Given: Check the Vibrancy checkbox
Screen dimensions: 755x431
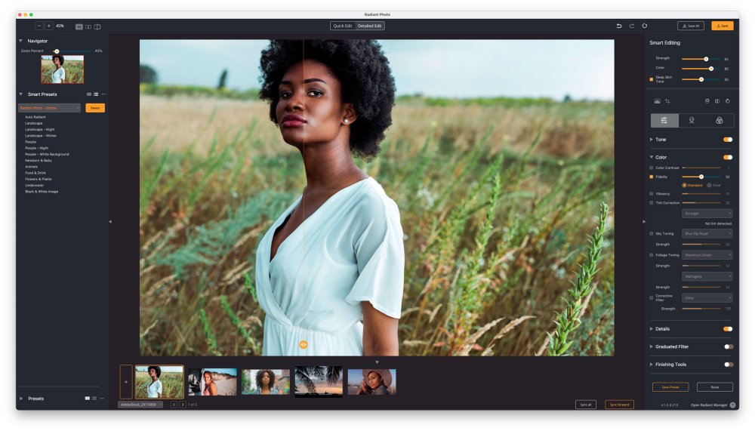Looking at the screenshot, I should pos(652,194).
